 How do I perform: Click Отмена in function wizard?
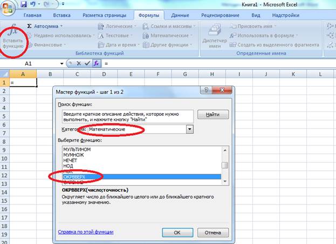tap(213, 233)
